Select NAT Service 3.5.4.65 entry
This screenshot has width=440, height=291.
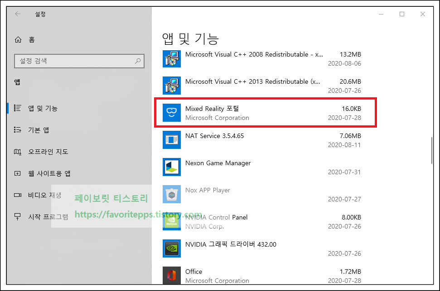pyautogui.click(x=215, y=136)
